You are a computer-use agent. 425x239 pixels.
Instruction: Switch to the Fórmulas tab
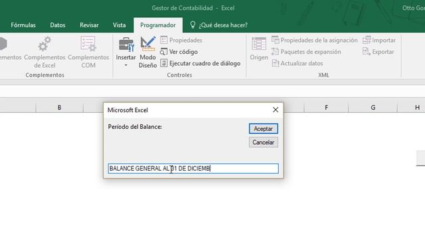tap(23, 25)
